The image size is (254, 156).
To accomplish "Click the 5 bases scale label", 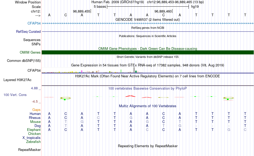I will click(x=100, y=7).
